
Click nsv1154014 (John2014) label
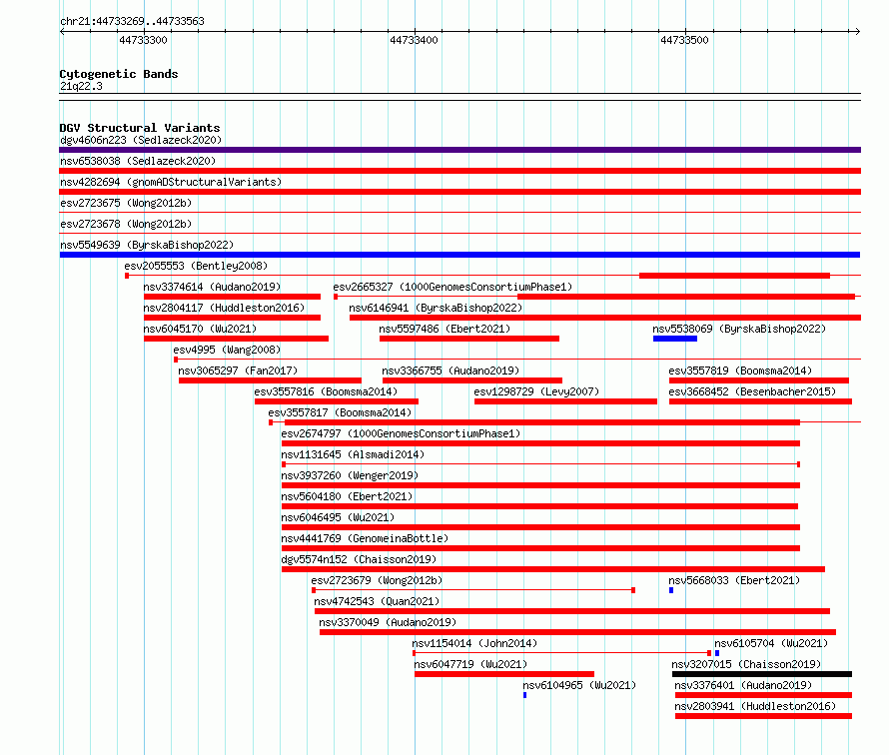(x=474, y=643)
